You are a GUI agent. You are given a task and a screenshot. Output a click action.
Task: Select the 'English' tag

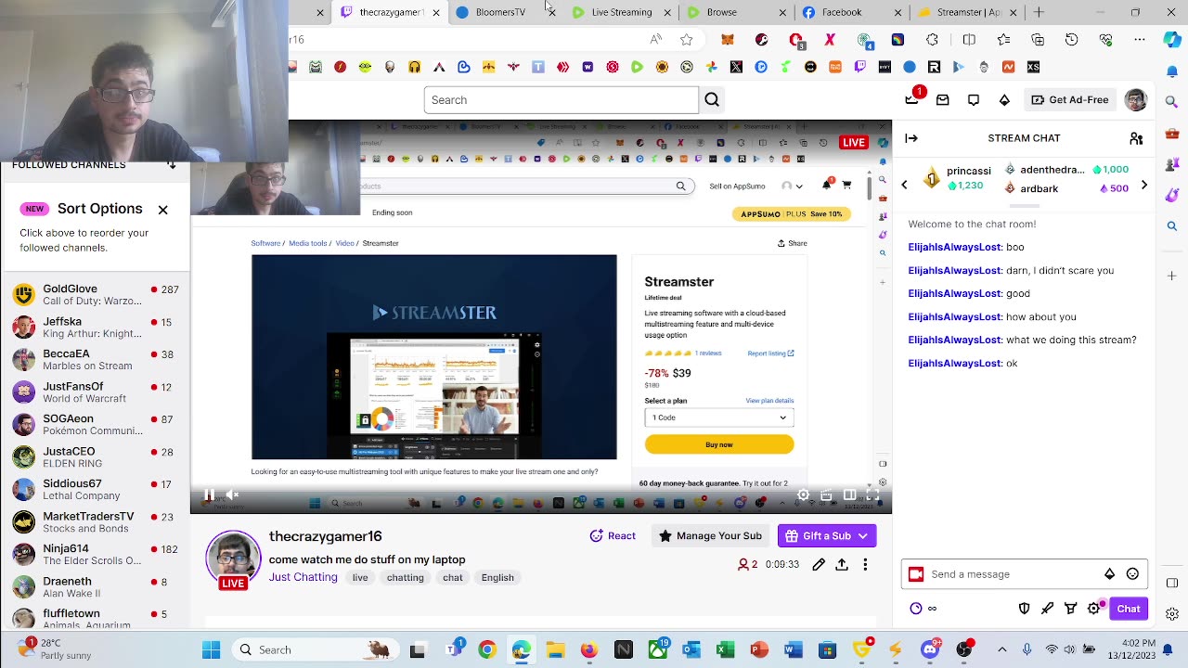click(x=497, y=577)
